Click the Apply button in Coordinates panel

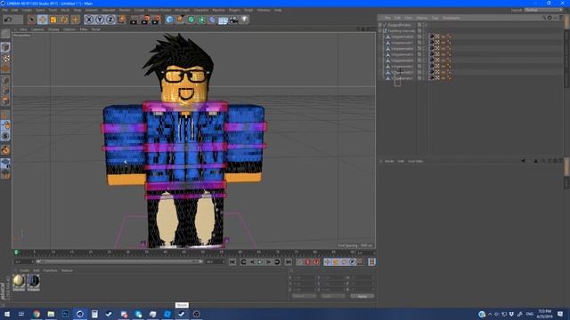click(362, 296)
